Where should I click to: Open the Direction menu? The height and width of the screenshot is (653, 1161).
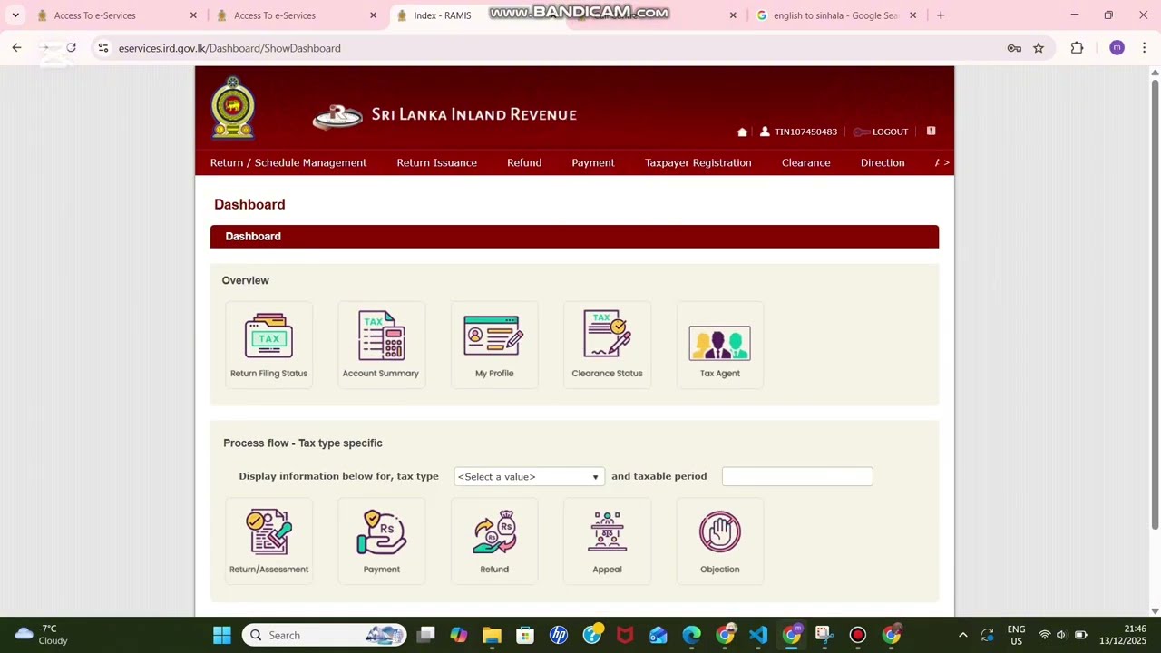[x=883, y=162]
